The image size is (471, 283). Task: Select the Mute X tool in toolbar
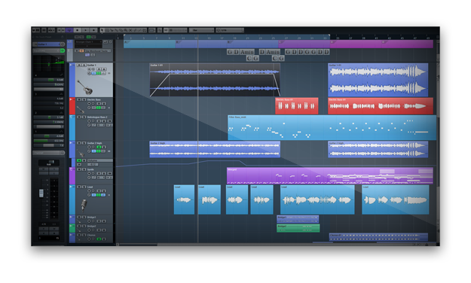click(x=130, y=30)
